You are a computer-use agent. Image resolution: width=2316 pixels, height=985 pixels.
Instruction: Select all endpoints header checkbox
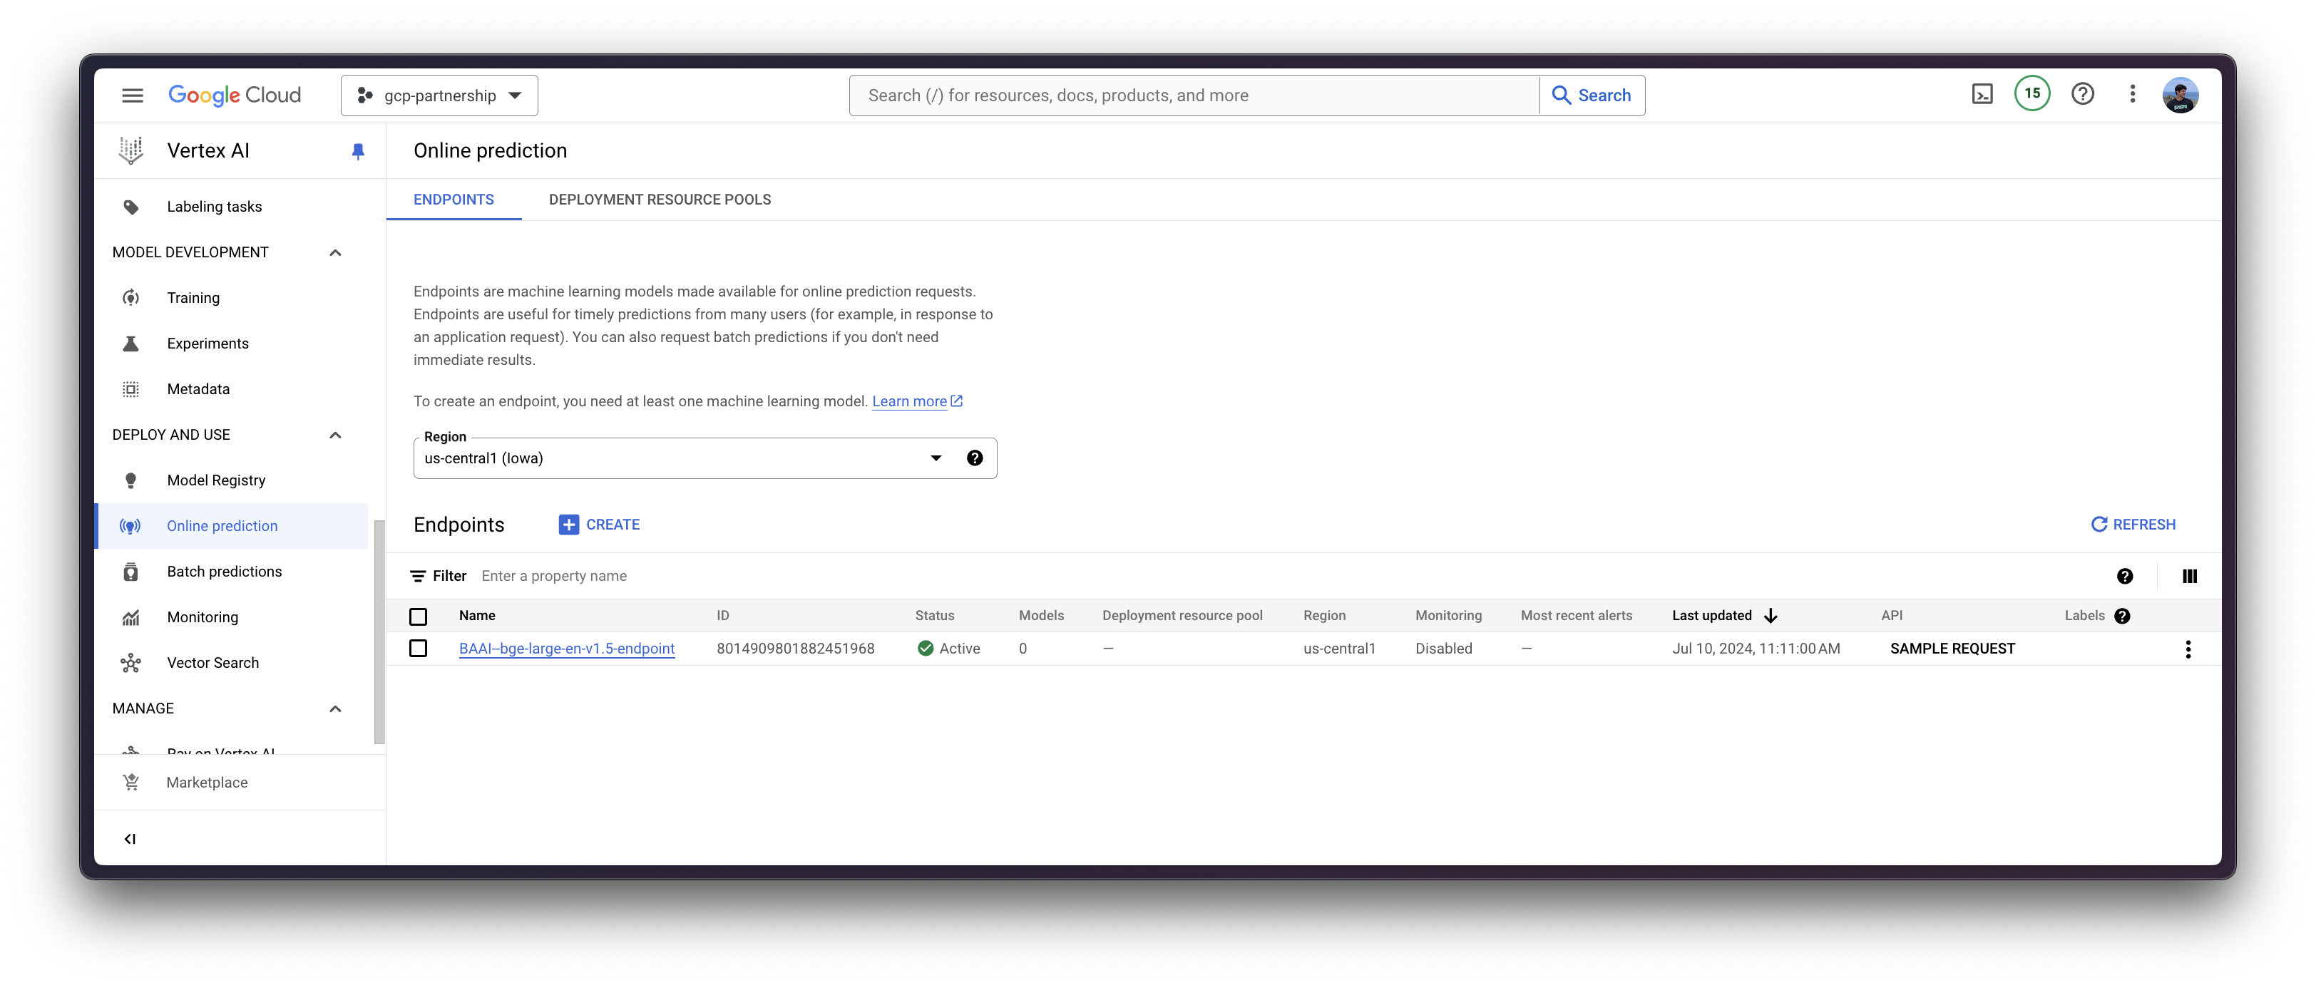[418, 617]
